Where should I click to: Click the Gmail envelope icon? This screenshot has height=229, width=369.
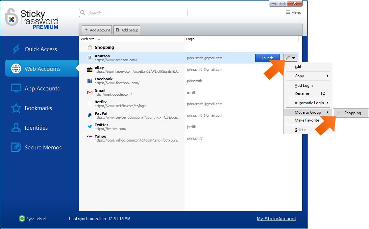coord(90,93)
